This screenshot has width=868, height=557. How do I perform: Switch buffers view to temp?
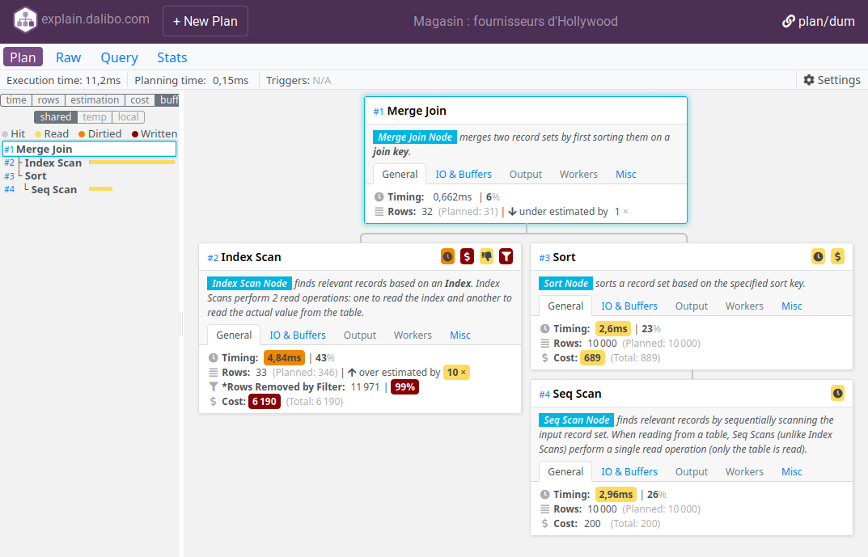[x=95, y=117]
